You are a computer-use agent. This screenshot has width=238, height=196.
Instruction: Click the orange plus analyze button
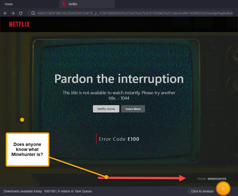tap(223, 189)
